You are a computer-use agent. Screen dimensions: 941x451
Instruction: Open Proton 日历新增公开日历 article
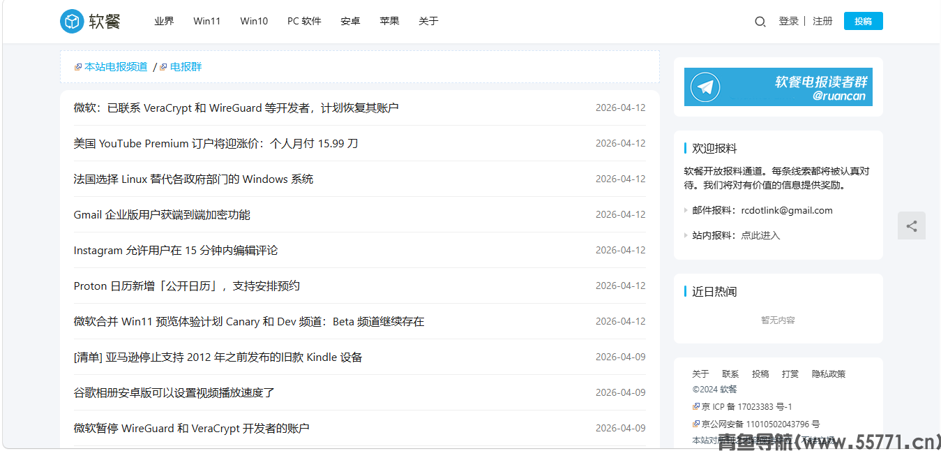(x=186, y=286)
